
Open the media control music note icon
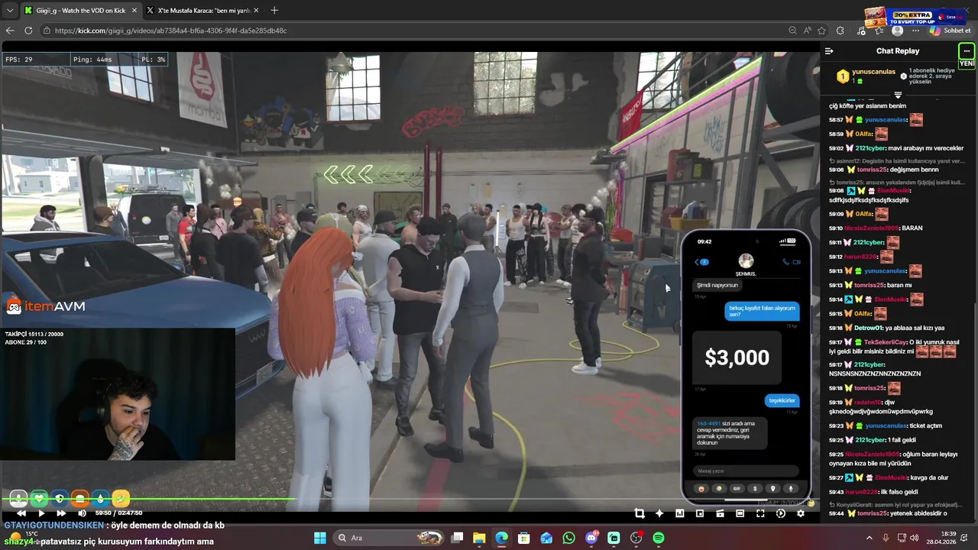coord(862,31)
